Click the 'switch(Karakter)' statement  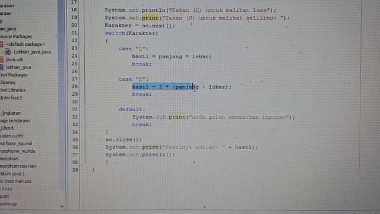[x=131, y=33]
